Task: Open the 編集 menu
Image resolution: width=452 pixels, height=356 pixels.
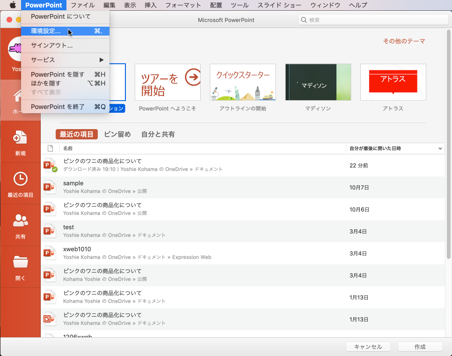Action: tap(109, 5)
